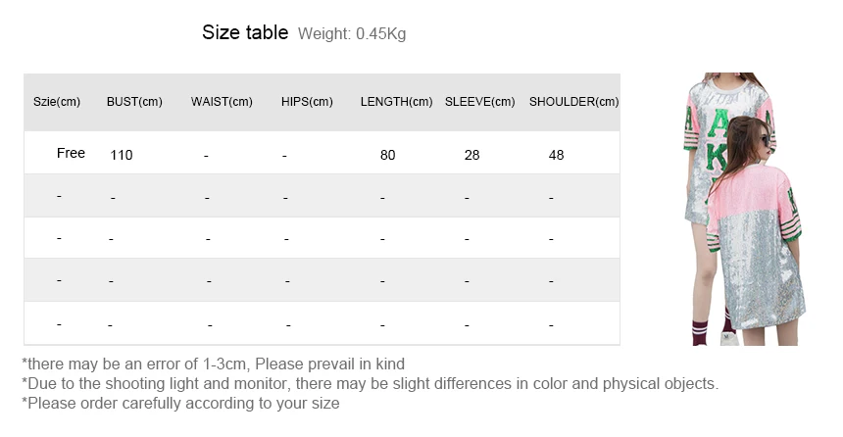Click the sleeve value 28
843x437 pixels.
(471, 155)
